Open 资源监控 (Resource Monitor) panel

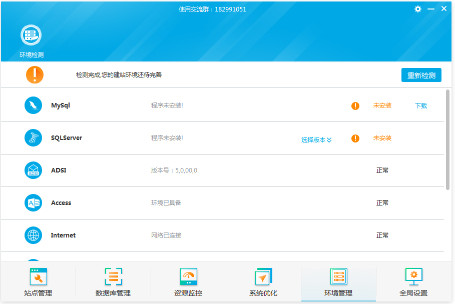[188, 281]
